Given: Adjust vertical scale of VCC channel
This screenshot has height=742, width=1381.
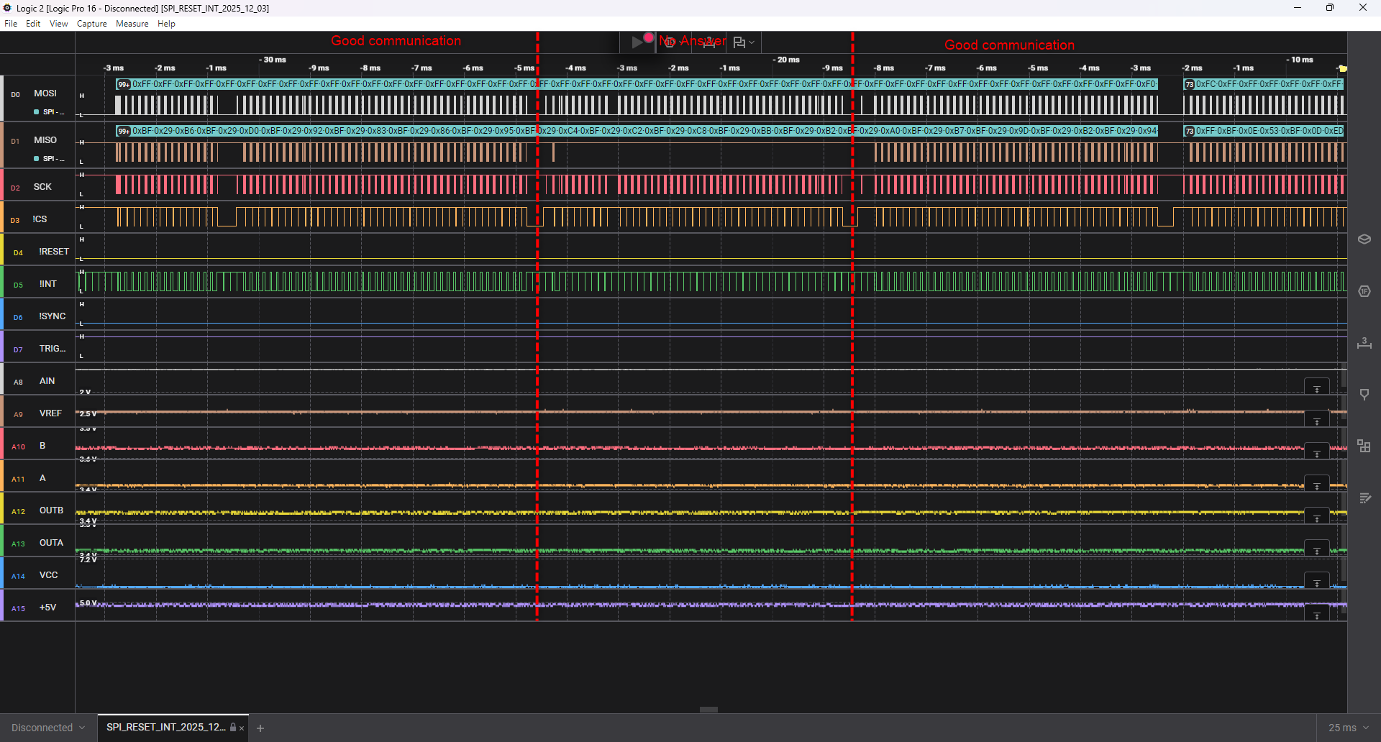Looking at the screenshot, I should 1317,582.
